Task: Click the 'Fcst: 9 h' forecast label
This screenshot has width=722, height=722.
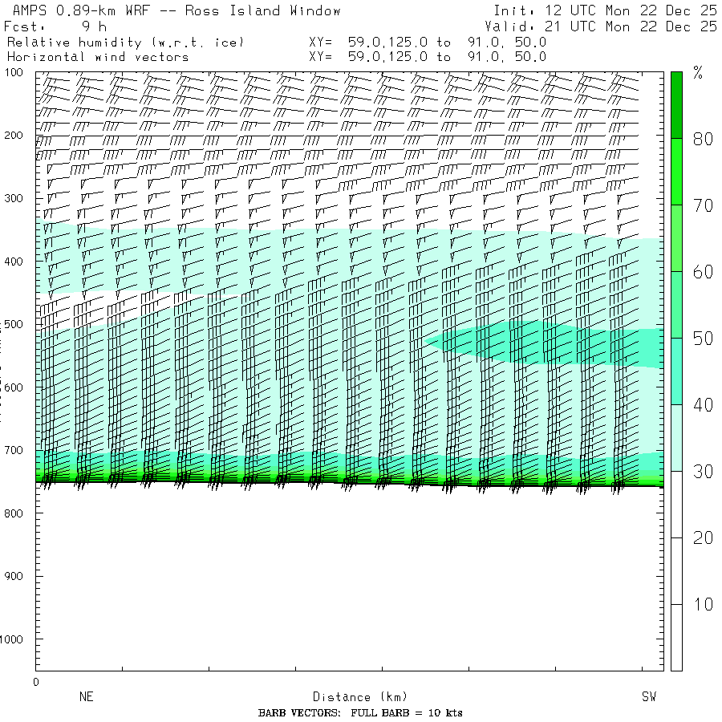Action: (x=55, y=26)
